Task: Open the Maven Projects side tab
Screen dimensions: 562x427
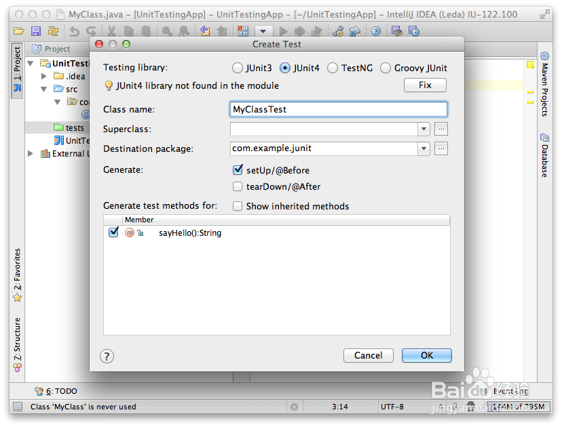Action: (x=544, y=85)
